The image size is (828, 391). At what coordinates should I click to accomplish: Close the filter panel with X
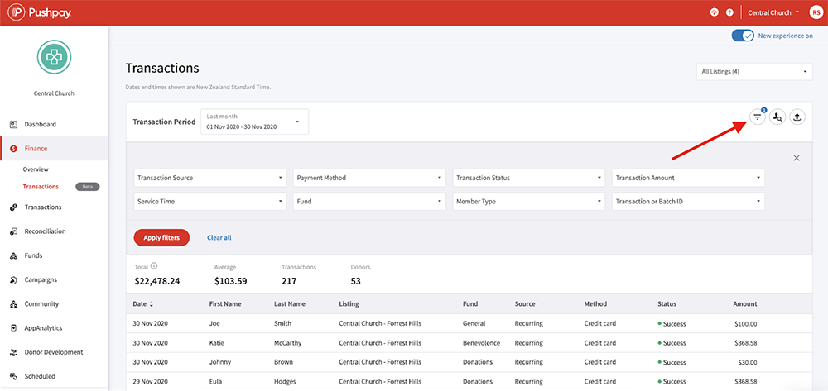(x=797, y=158)
